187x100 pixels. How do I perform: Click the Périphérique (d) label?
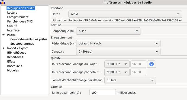click(64, 31)
